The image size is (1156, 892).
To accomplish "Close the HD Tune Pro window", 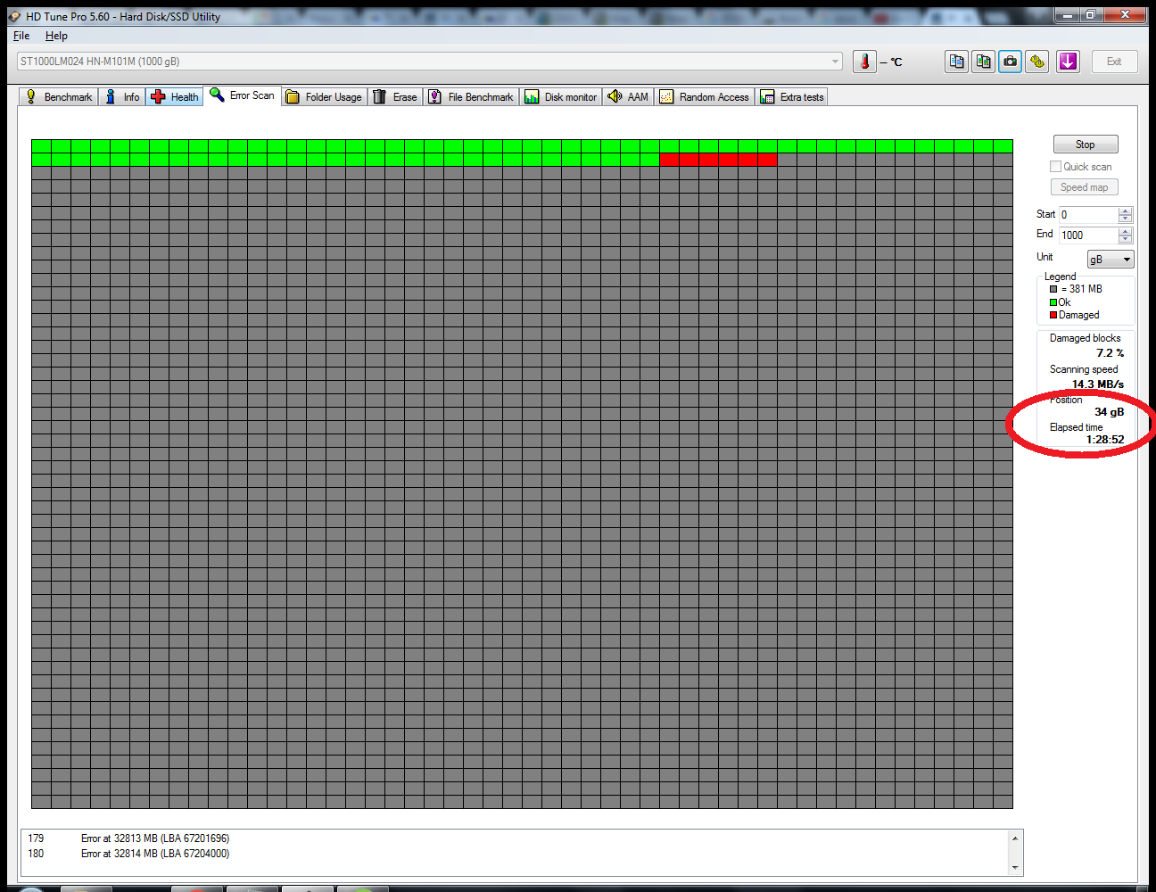I will 1127,14.
